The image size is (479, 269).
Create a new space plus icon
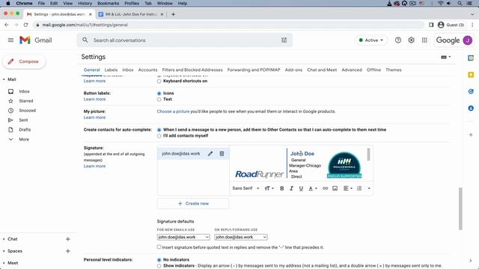(x=68, y=251)
